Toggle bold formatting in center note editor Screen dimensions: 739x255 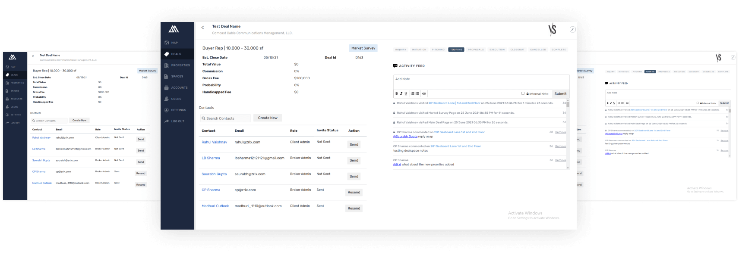(x=397, y=93)
